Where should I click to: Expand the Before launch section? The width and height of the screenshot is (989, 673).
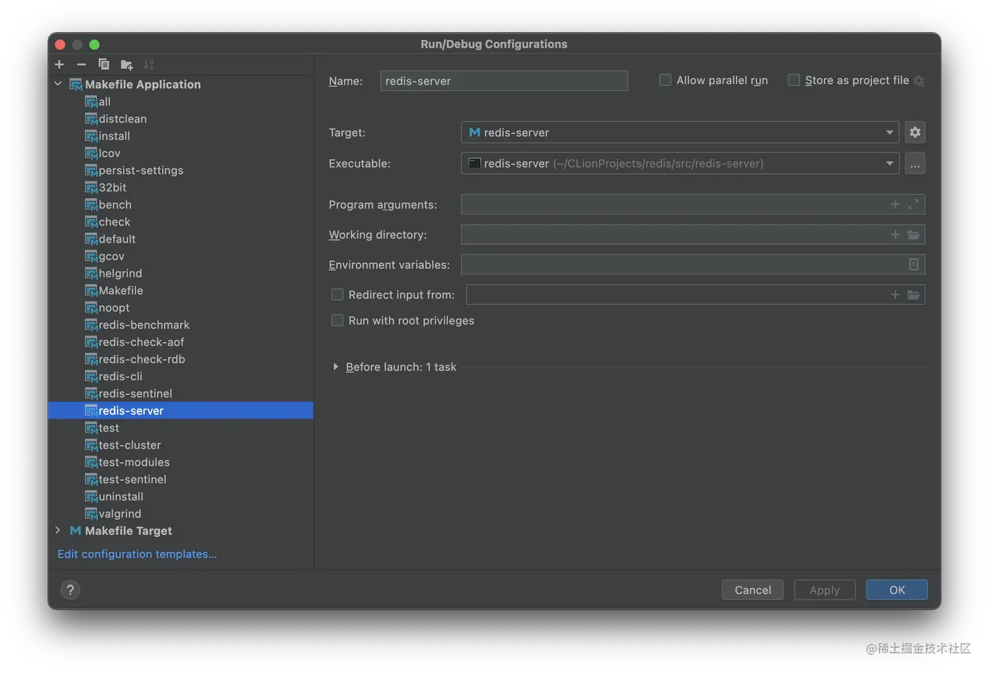click(336, 367)
